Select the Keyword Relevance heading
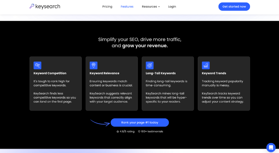Image resolution: width=279 pixels, height=153 pixels. coord(104,73)
